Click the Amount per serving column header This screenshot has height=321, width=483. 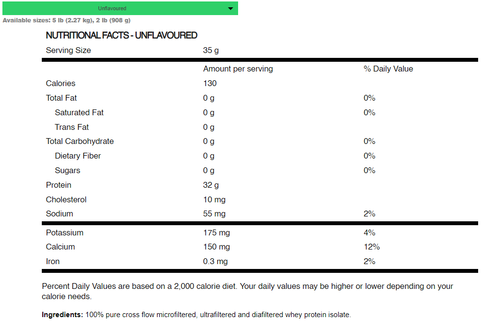[238, 69]
